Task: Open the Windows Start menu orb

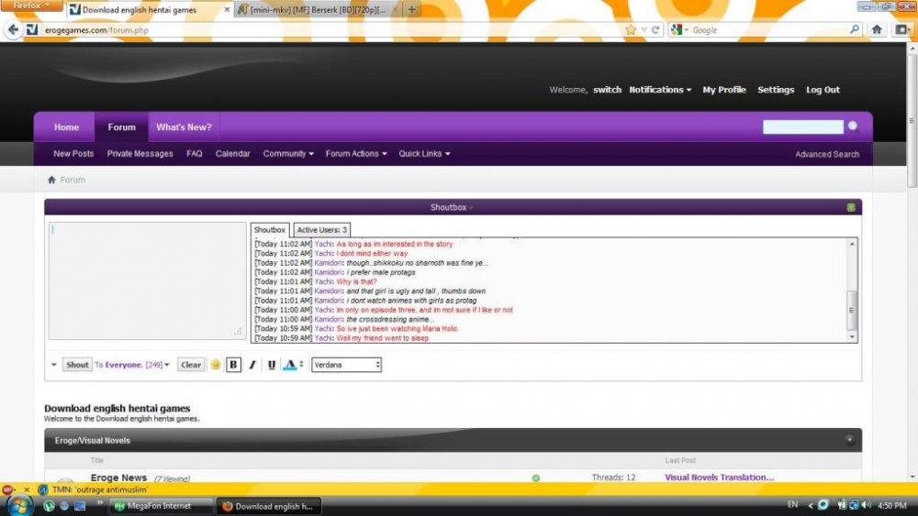Action: click(18, 505)
